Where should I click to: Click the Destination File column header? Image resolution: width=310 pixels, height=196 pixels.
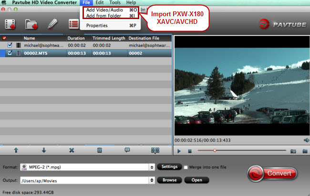pyautogui.click(x=144, y=38)
